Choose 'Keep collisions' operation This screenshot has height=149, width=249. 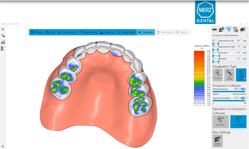(220, 122)
